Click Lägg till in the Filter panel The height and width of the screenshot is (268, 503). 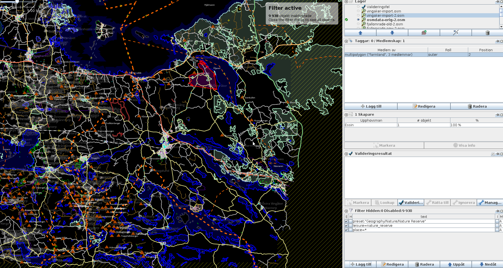360,264
